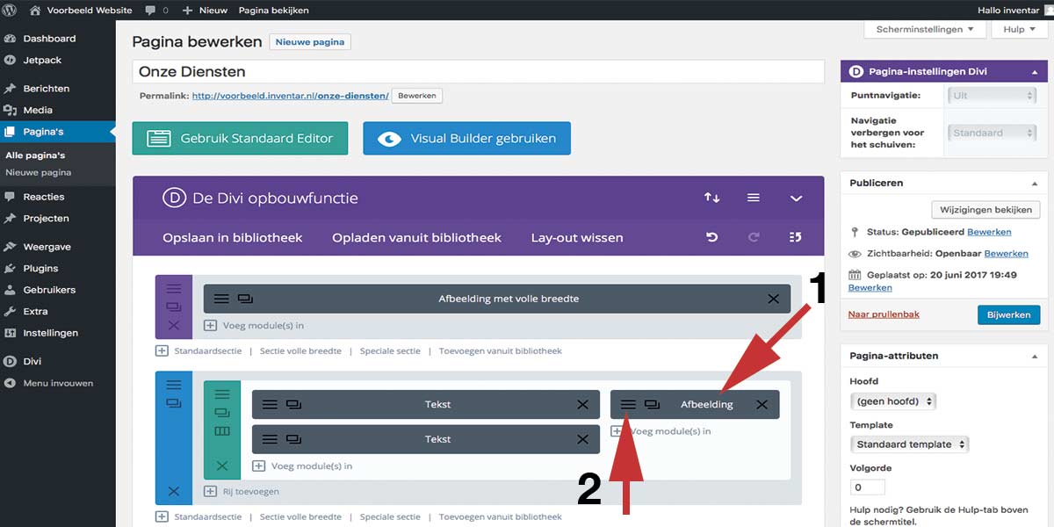Viewport: 1054px width, 527px height.
Task: Open settings of Afbeelding met volle breedte module
Action: point(221,299)
